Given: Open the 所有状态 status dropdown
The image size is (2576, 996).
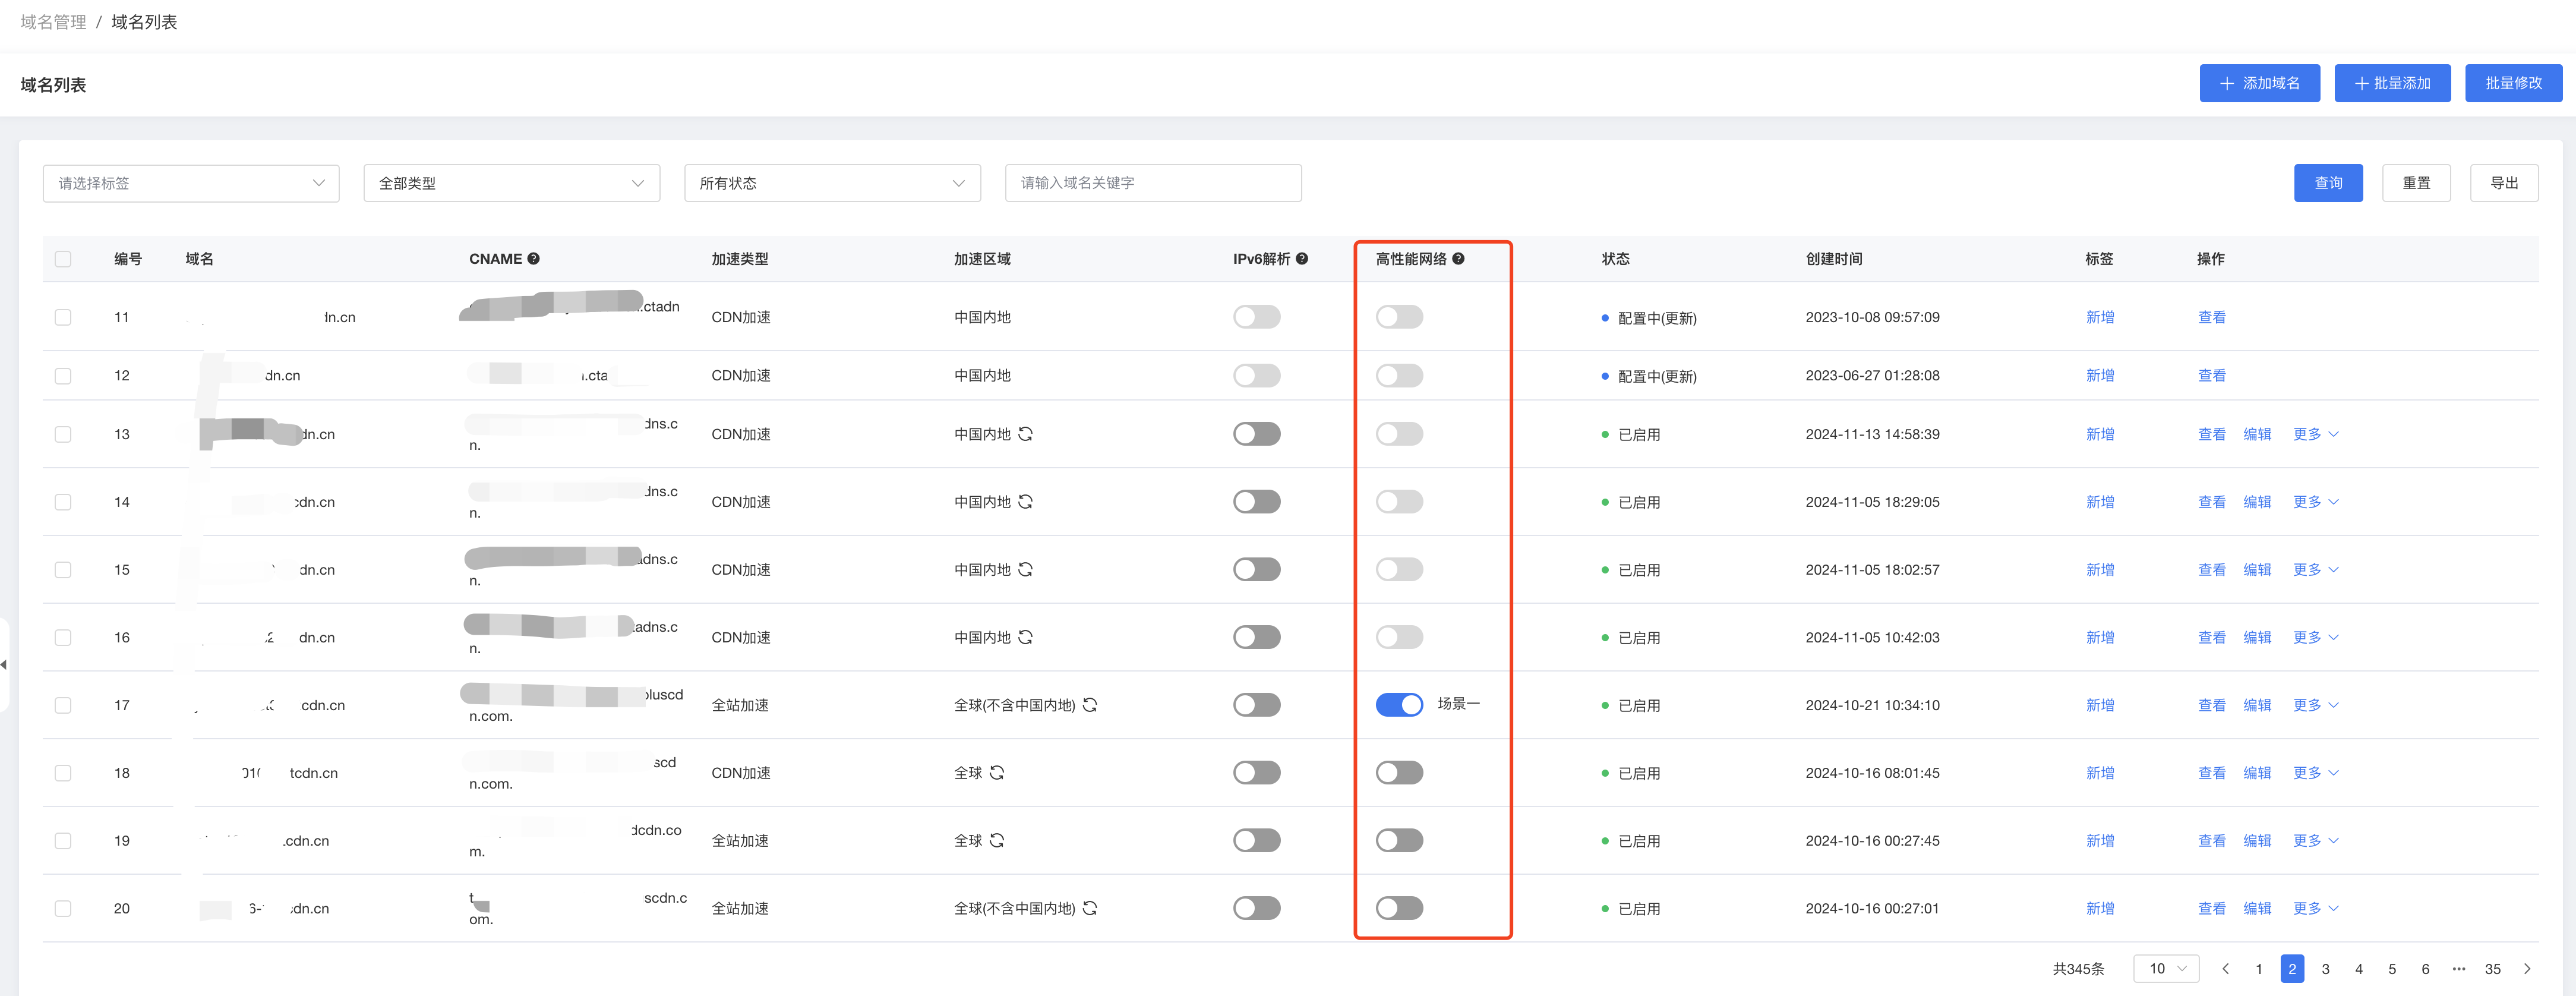Looking at the screenshot, I should pyautogui.click(x=832, y=183).
